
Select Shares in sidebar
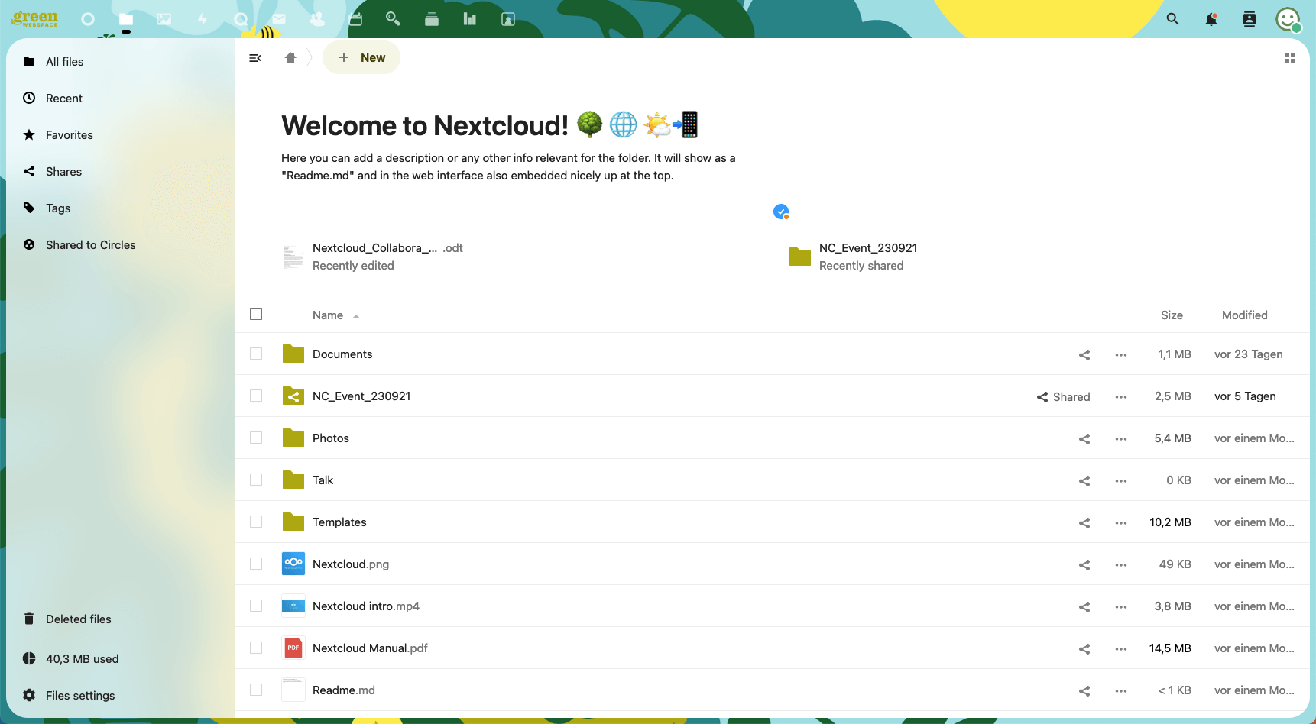[x=121, y=172]
